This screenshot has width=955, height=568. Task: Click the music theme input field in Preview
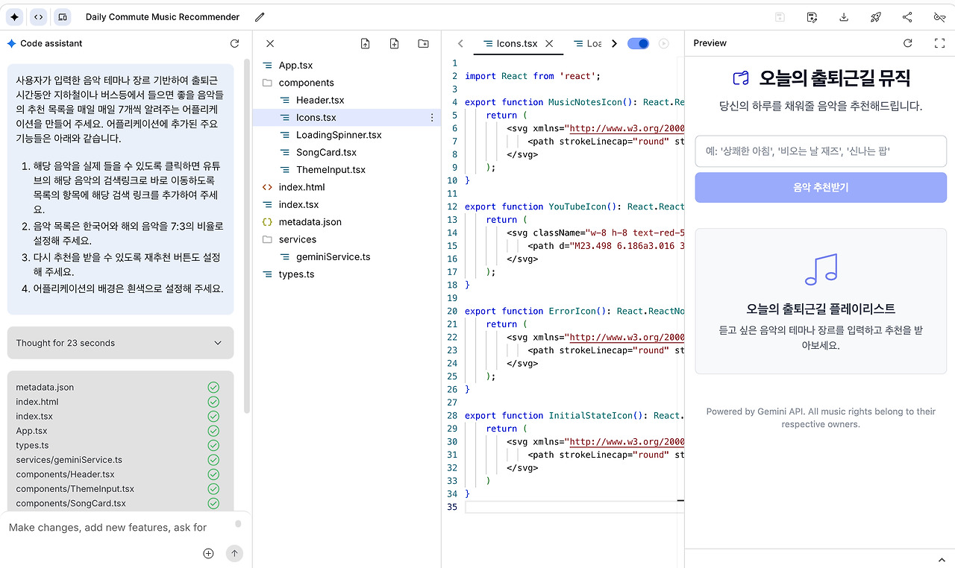tap(821, 151)
